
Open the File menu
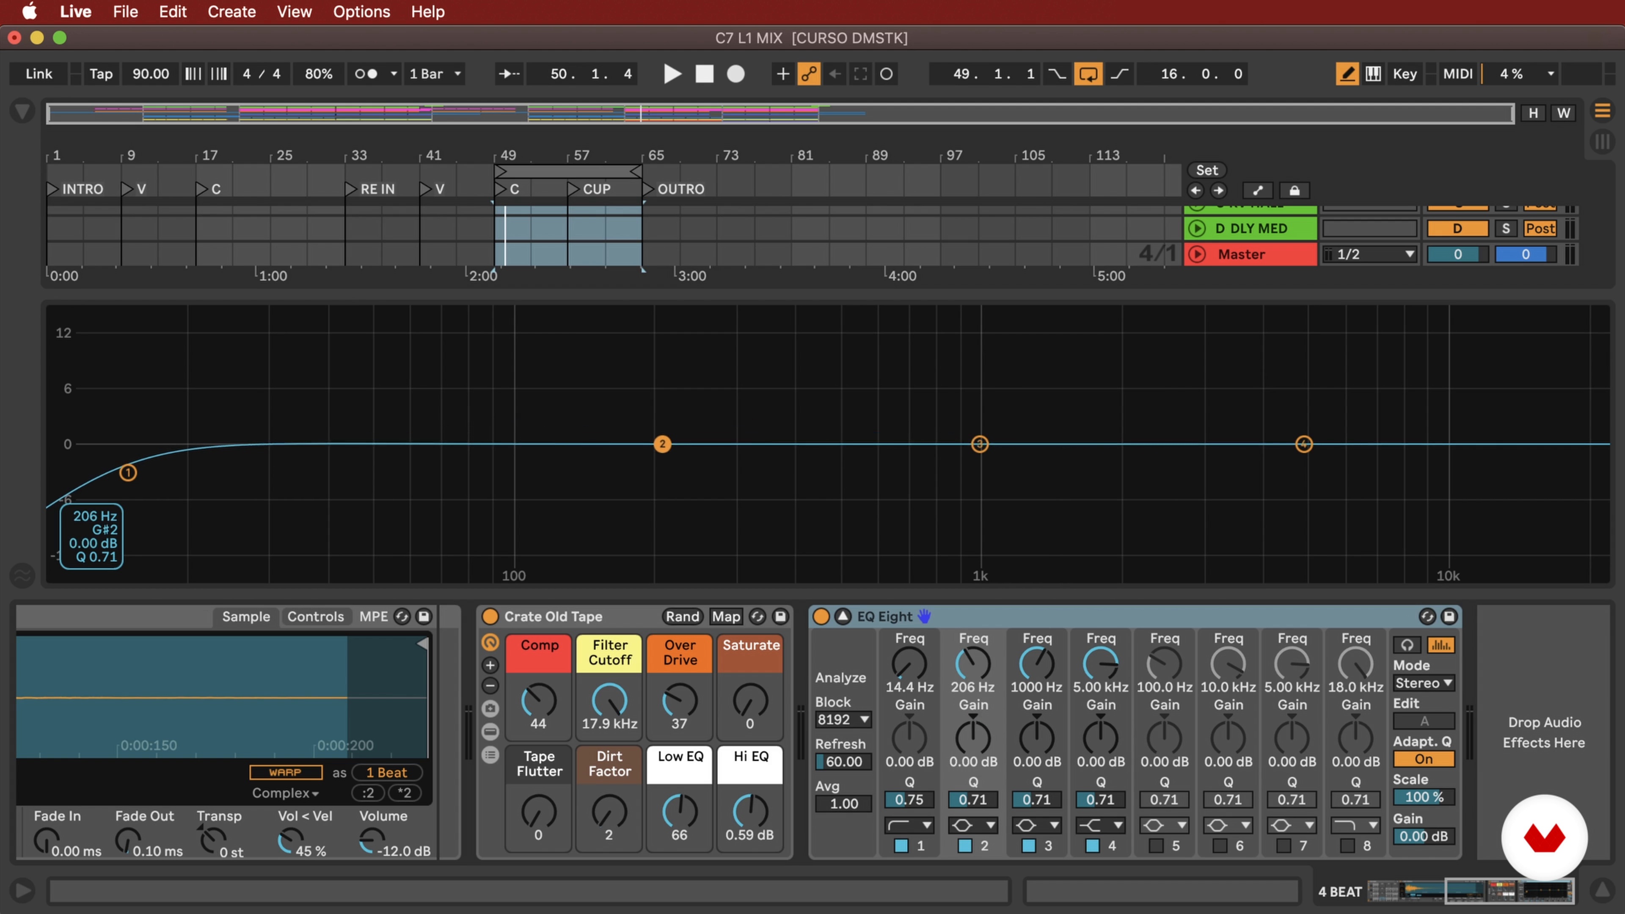coord(125,11)
